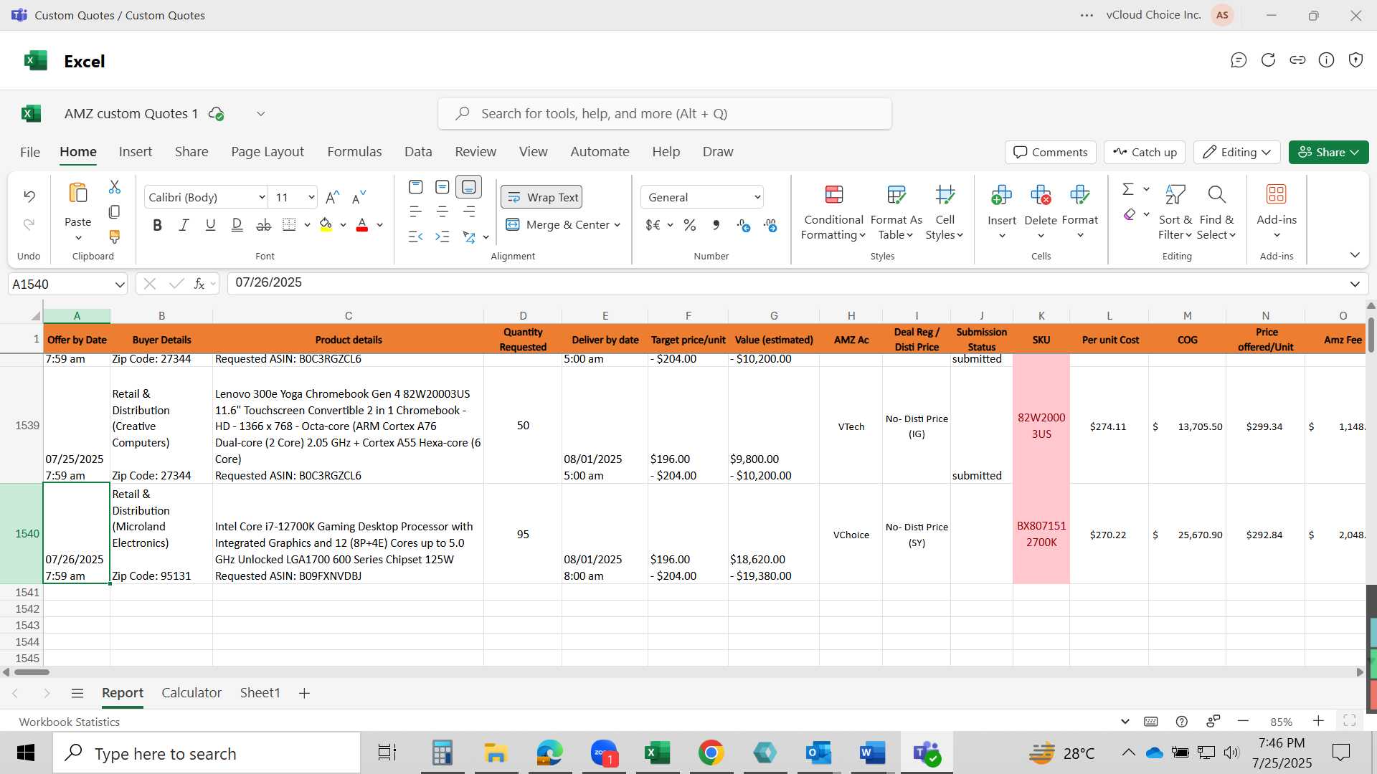Open the Teams chat conversation icon
The height and width of the screenshot is (774, 1377).
pos(1239,60)
